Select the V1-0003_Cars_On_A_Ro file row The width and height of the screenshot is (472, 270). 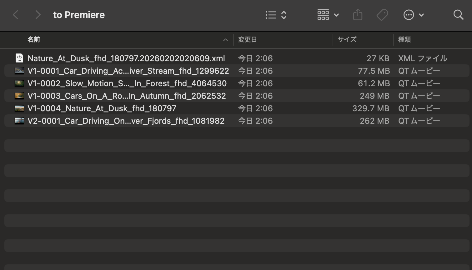click(127, 96)
